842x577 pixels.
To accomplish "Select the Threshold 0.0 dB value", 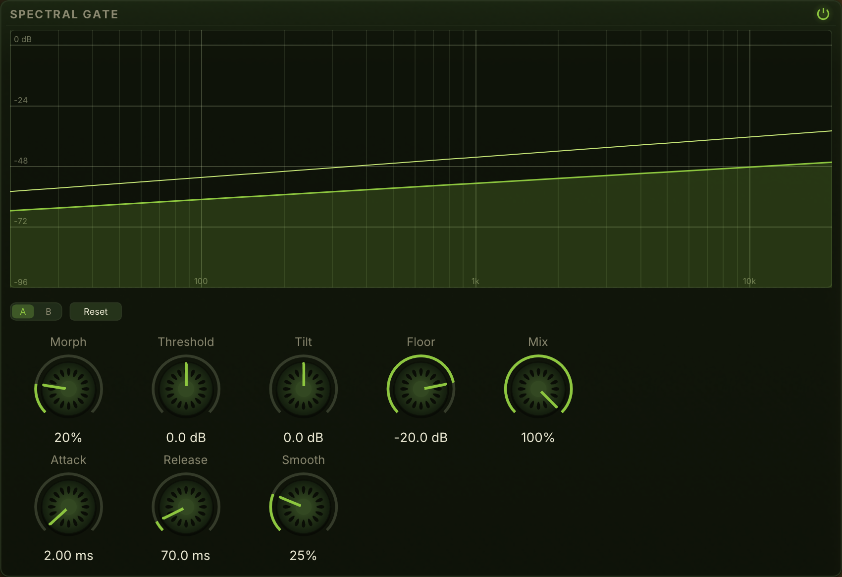I will tap(186, 438).
